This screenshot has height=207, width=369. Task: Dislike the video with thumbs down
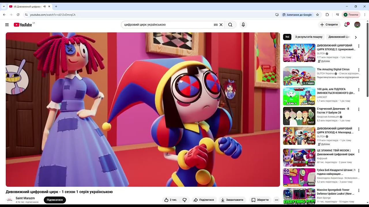(x=185, y=200)
